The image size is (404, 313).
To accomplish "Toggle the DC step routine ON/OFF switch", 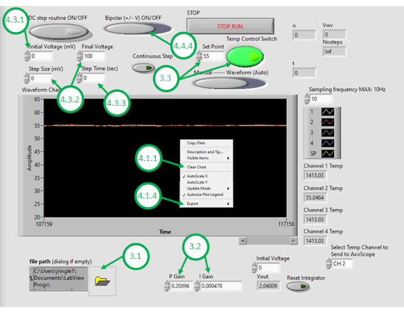I will 59,32.
